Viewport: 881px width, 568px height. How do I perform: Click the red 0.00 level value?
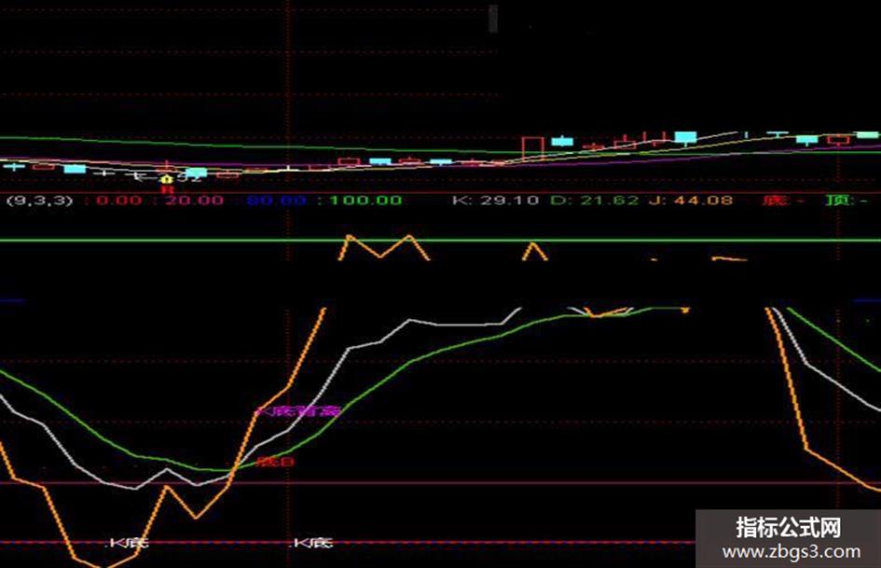118,201
